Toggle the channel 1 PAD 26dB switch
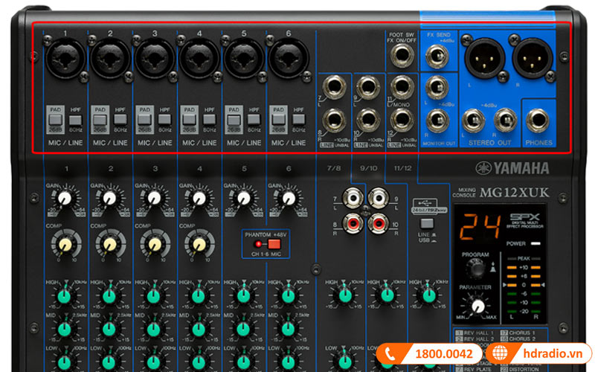 coord(55,120)
